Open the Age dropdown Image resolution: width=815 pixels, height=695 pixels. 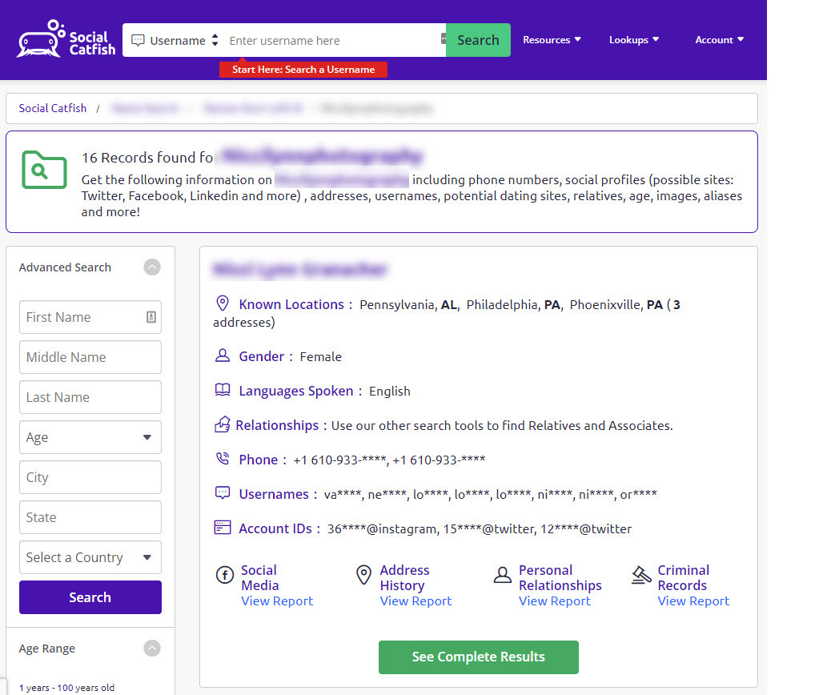point(90,437)
